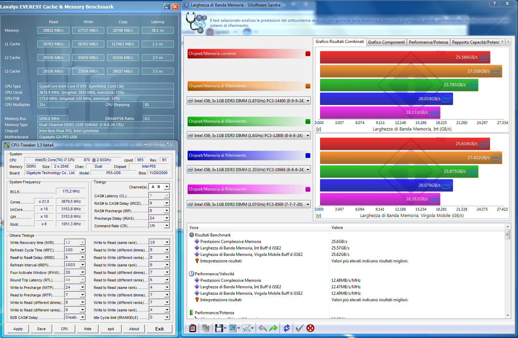Switch to Grafico Risultati Combinati tab
Viewport: 518px width, 338px height.
click(339, 42)
